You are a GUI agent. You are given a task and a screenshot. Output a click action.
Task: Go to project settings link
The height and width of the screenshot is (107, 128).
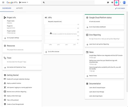pyautogui.click(x=13, y=38)
